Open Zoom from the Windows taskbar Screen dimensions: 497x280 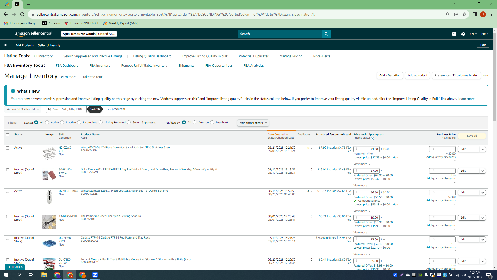[95, 275]
